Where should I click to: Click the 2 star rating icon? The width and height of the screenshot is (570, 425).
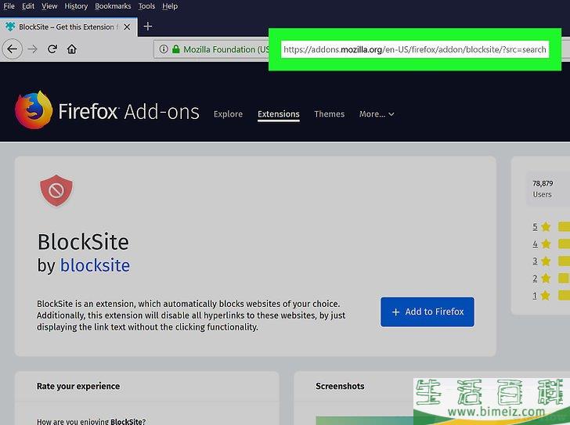(546, 279)
